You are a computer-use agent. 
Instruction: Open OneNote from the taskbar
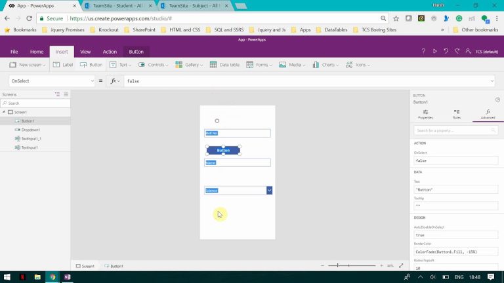click(x=67, y=277)
